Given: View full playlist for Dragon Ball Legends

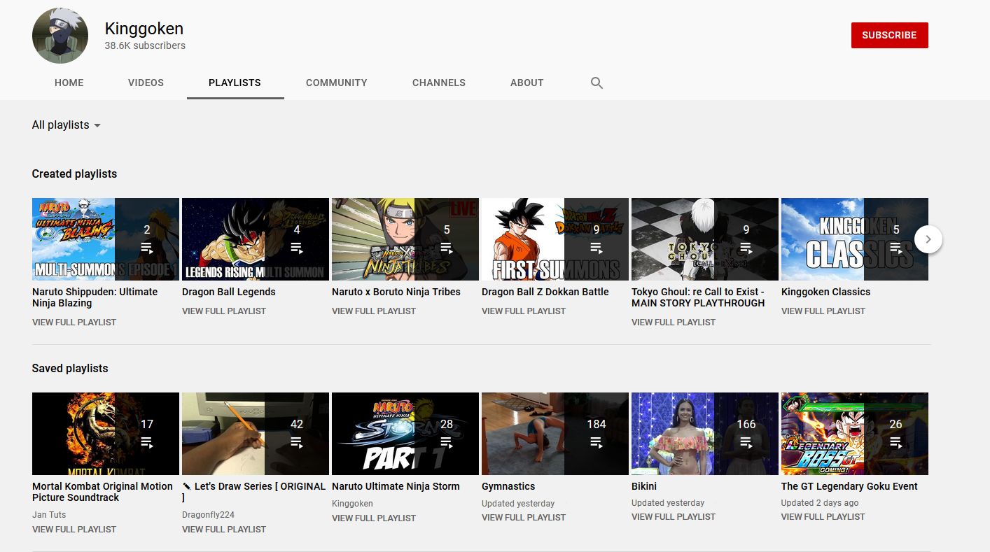Looking at the screenshot, I should tap(224, 311).
